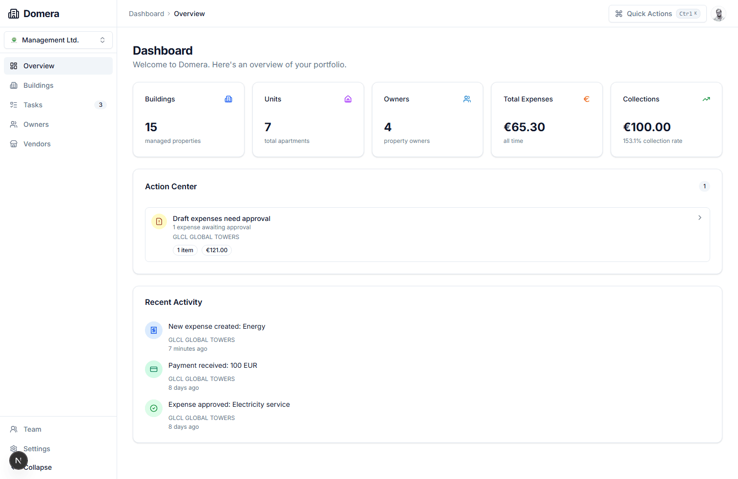Click the green payment received icon

tap(154, 369)
